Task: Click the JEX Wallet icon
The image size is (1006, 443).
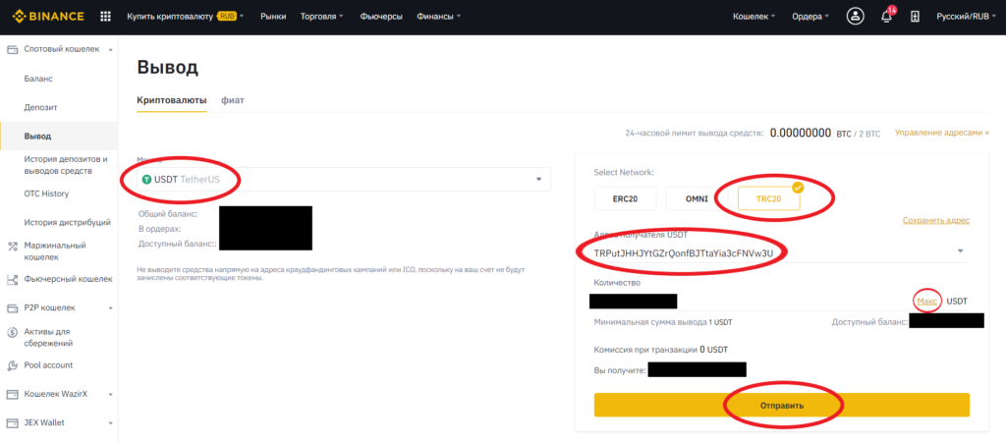Action: pyautogui.click(x=12, y=423)
